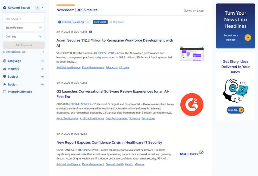Click the yellow arrow in Submit Your Release

click(x=247, y=37)
